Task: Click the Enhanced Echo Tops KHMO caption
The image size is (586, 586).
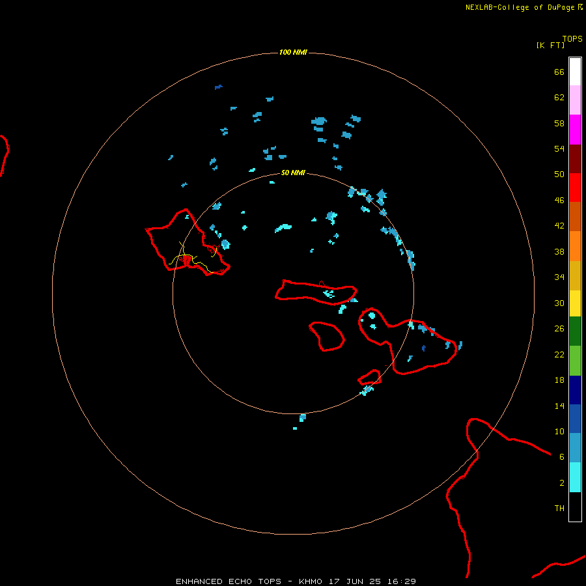Action: click(296, 581)
